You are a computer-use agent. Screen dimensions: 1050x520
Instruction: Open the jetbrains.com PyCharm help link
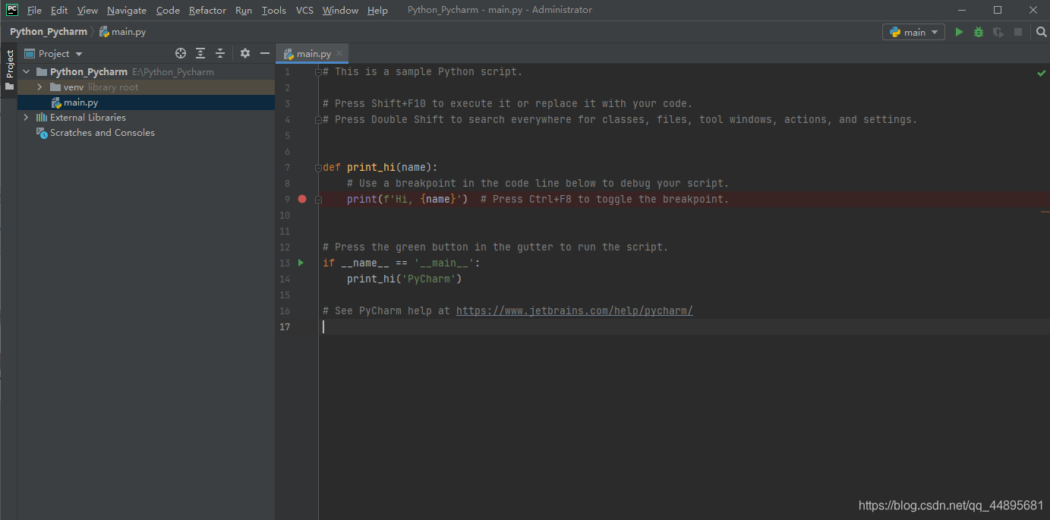575,310
